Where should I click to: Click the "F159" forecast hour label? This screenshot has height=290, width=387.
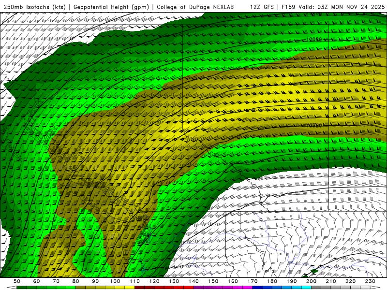coord(288,7)
